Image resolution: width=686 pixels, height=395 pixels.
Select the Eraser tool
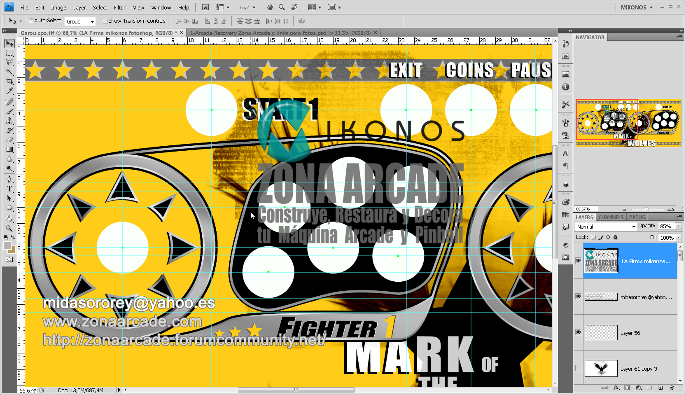coord(9,140)
